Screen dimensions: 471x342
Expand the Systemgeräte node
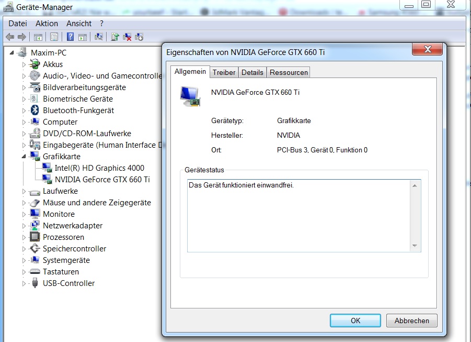(x=24, y=260)
